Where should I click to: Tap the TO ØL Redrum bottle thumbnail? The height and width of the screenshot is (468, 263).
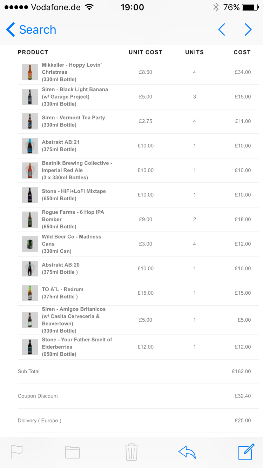tap(30, 293)
